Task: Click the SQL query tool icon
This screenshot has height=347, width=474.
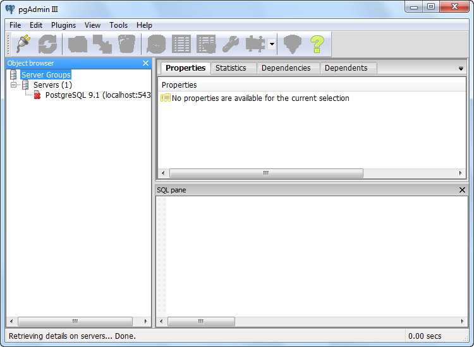Action: point(156,44)
